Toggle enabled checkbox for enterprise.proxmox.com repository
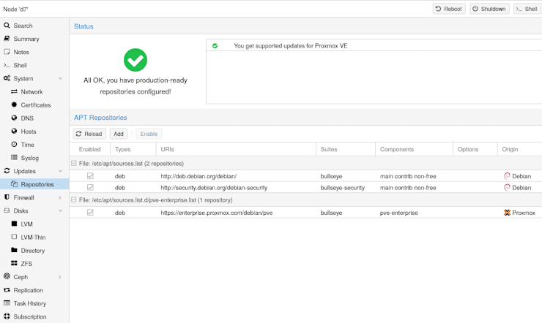 [90, 213]
